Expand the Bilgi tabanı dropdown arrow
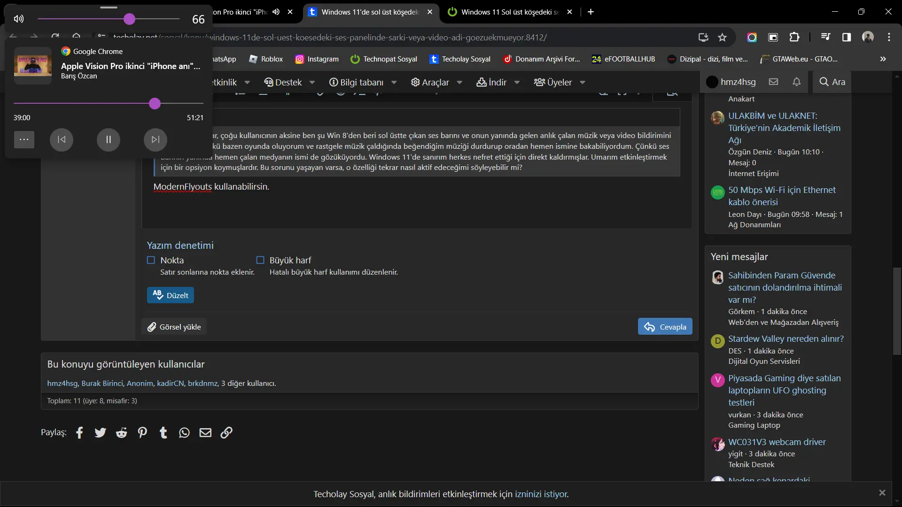 pos(394,83)
